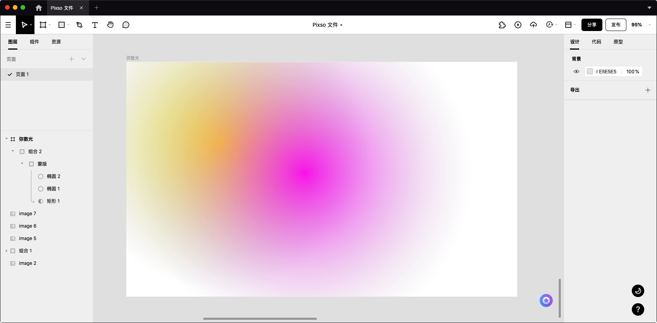This screenshot has height=323, width=657.
Task: Switch to the 设计 tab
Action: tap(575, 42)
